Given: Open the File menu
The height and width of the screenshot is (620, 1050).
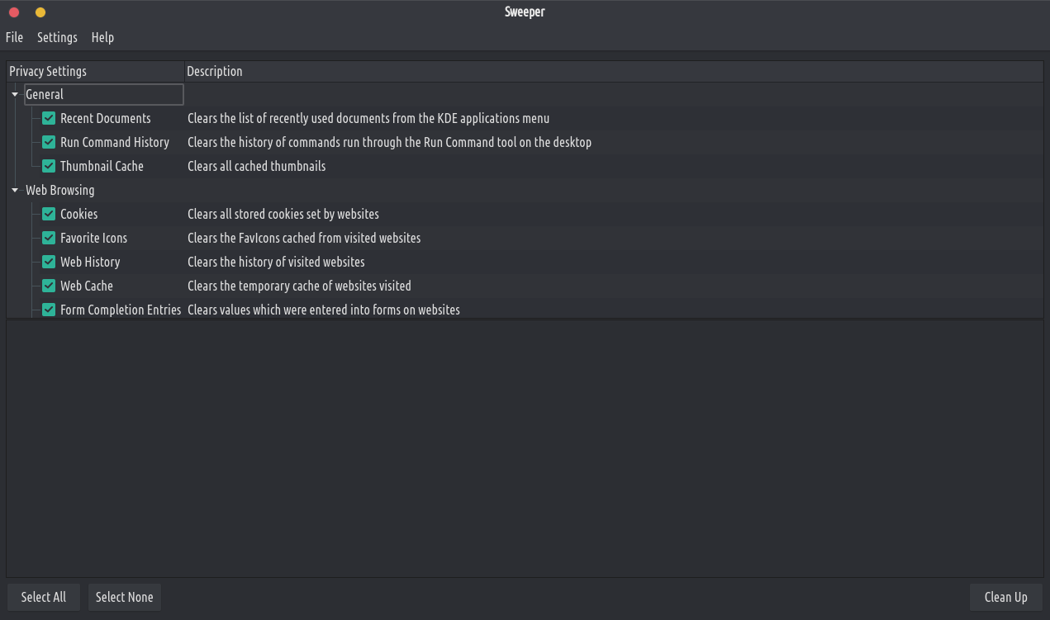Looking at the screenshot, I should [x=14, y=37].
